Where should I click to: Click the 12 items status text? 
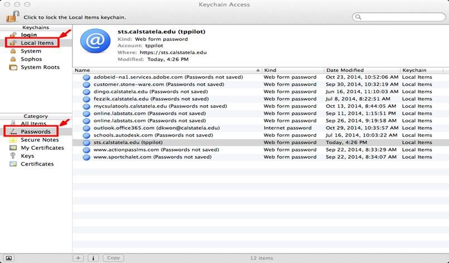point(261,258)
